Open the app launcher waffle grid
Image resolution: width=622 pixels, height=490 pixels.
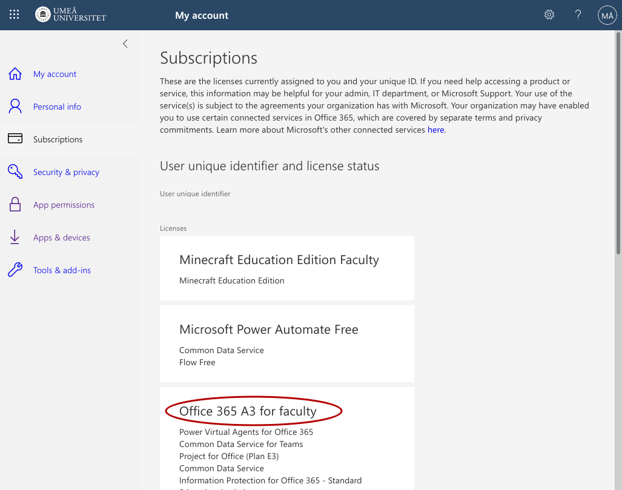(15, 15)
